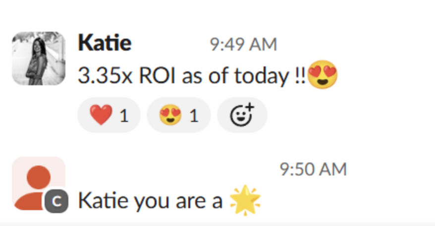Click the plus sign on the add reaction button
Image resolution: width=435 pixels, height=226 pixels.
click(x=249, y=108)
